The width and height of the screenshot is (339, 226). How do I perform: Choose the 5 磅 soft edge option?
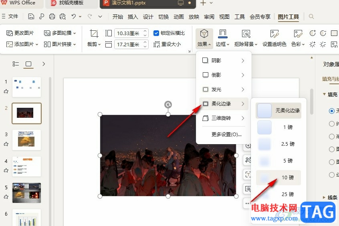pos(278,161)
